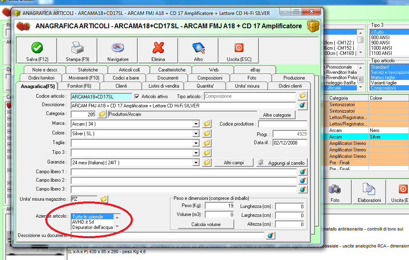The height and width of the screenshot is (260, 409).
Task: Expand the Garanzia dropdown
Action: pos(196,163)
